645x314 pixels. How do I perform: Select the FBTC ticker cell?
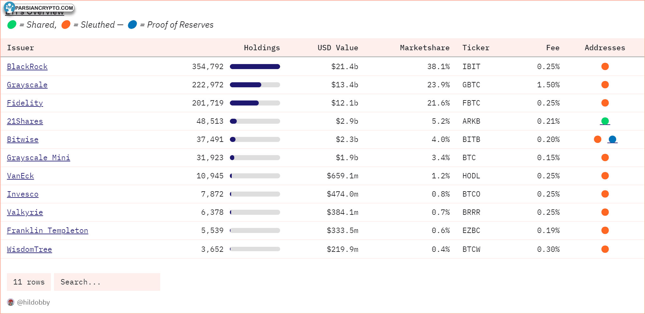point(471,103)
